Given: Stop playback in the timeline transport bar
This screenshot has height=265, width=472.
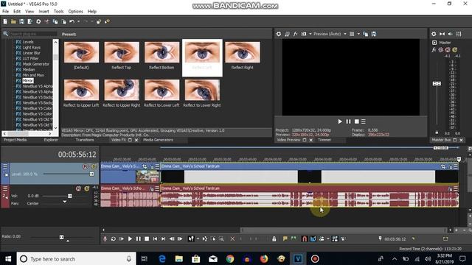Looking at the screenshot, I should [147, 239].
